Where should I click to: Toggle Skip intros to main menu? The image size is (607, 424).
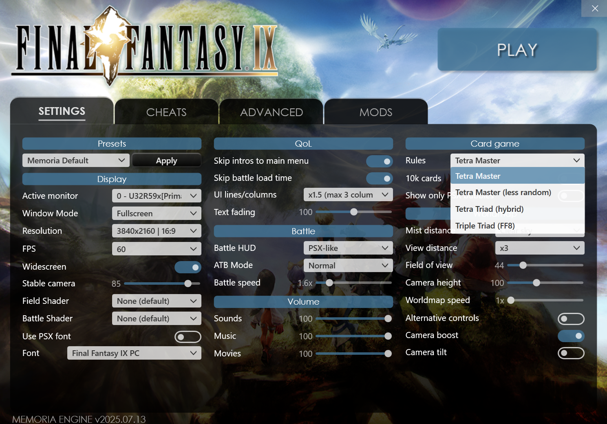click(x=380, y=161)
